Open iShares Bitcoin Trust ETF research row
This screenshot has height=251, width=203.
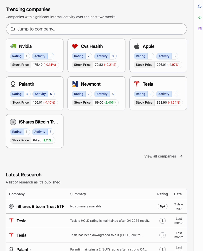click(96, 206)
